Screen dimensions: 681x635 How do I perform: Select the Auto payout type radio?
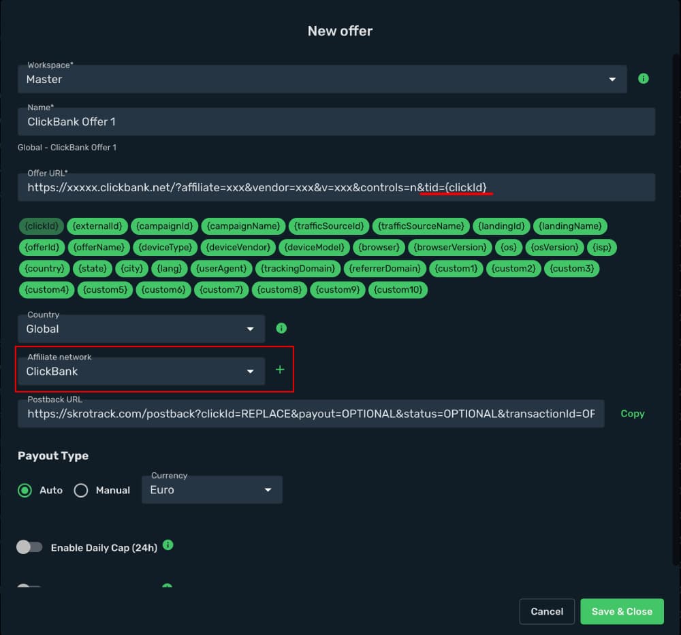(25, 491)
